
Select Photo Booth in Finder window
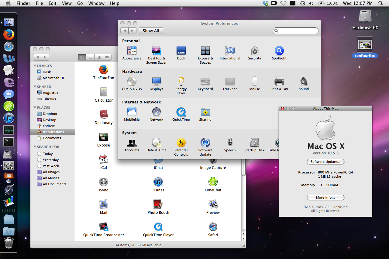tap(158, 204)
